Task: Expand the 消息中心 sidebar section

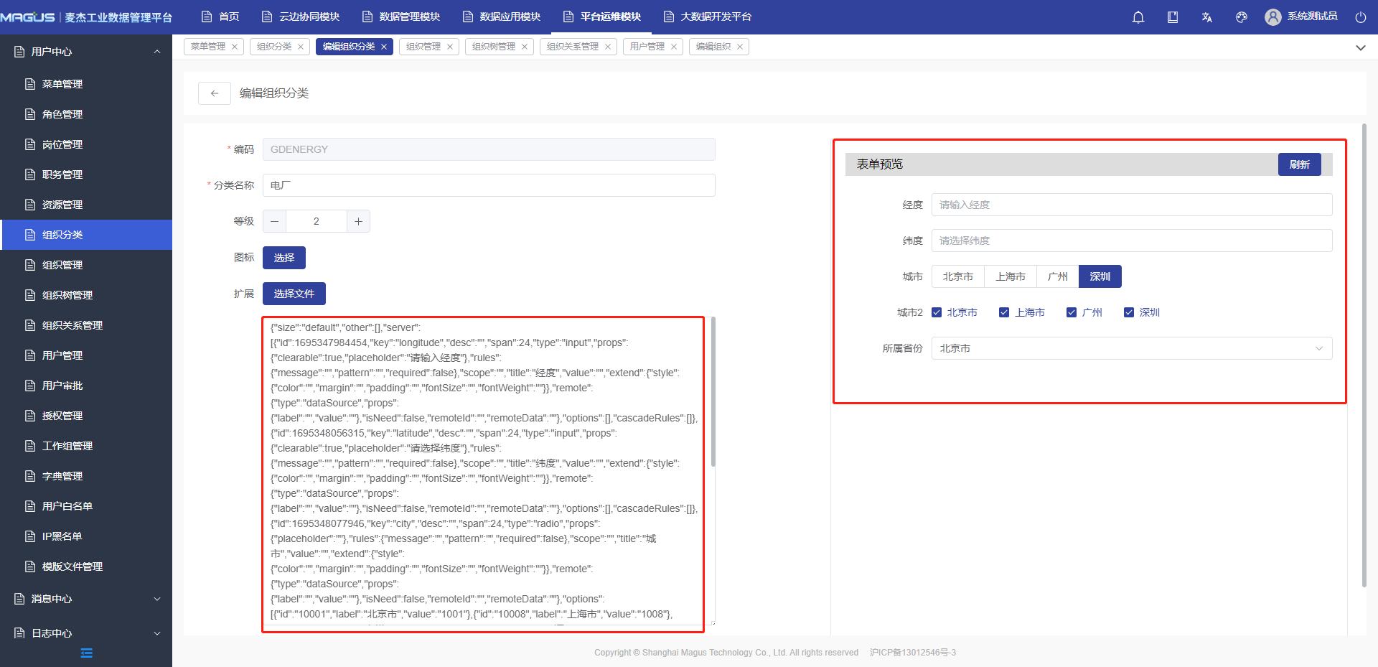Action: coord(86,599)
